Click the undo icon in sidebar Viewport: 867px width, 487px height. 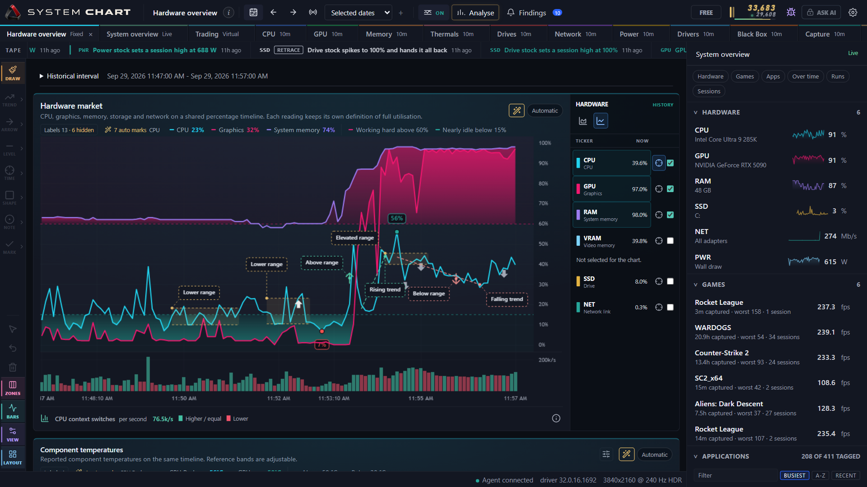click(x=13, y=348)
